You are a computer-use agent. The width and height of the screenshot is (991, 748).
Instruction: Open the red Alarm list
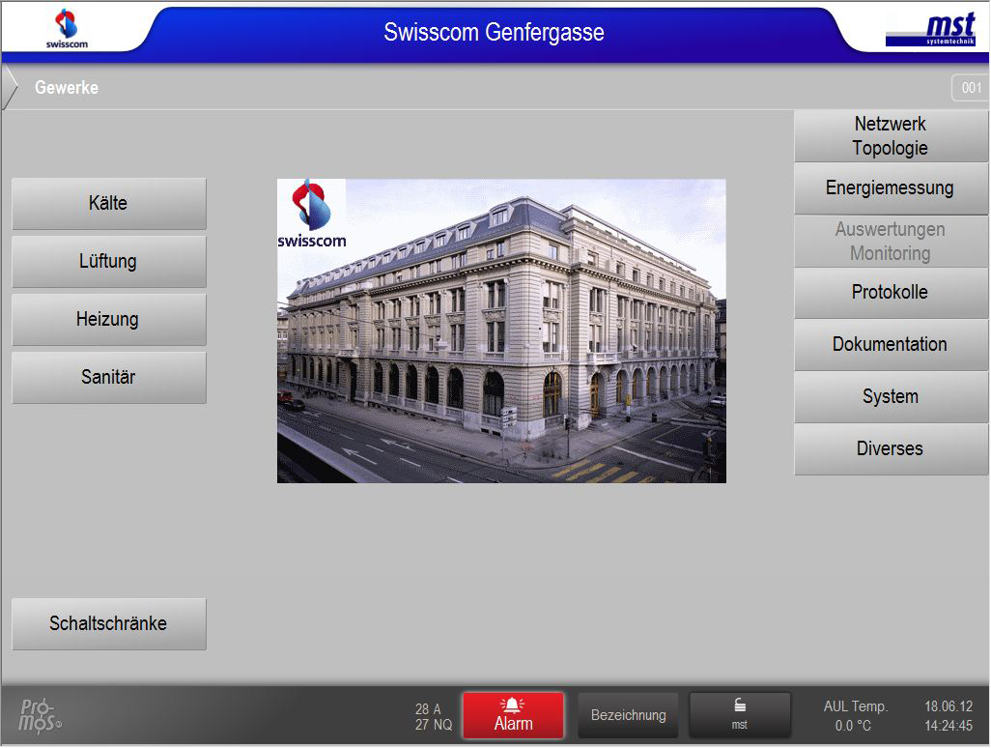tap(513, 715)
